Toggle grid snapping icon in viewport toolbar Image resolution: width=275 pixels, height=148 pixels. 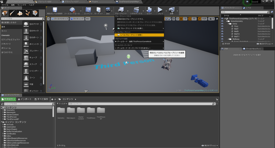coord(181,19)
